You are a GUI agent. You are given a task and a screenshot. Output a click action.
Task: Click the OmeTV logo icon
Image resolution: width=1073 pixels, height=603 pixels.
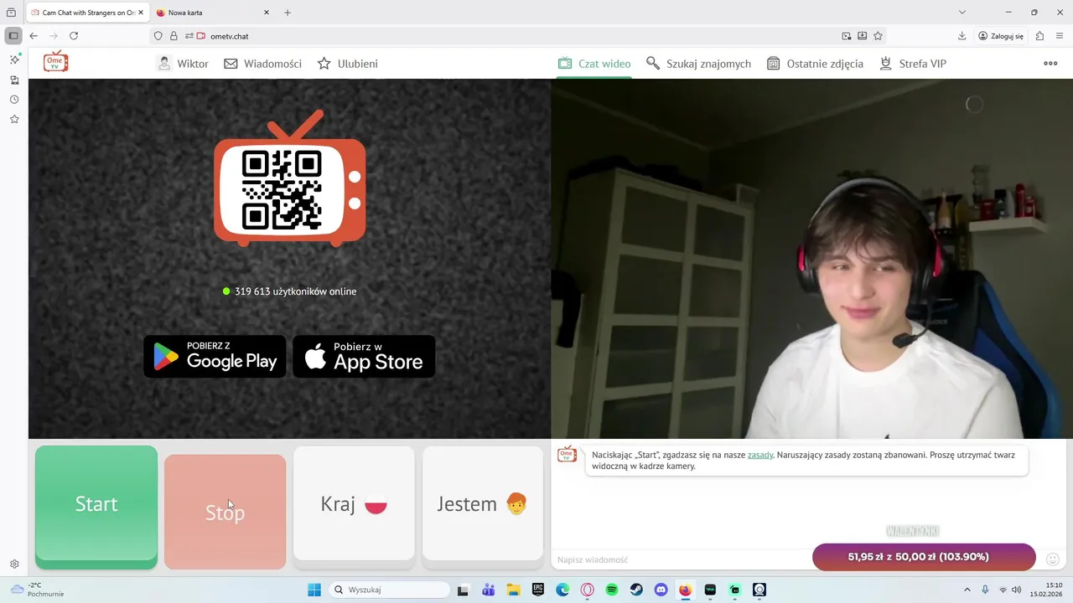pos(56,62)
